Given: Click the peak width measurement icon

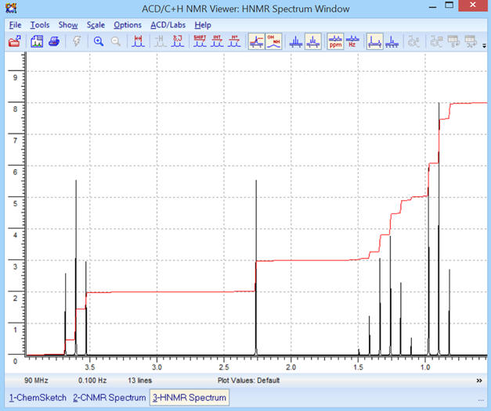Looking at the screenshot, I should [x=138, y=41].
